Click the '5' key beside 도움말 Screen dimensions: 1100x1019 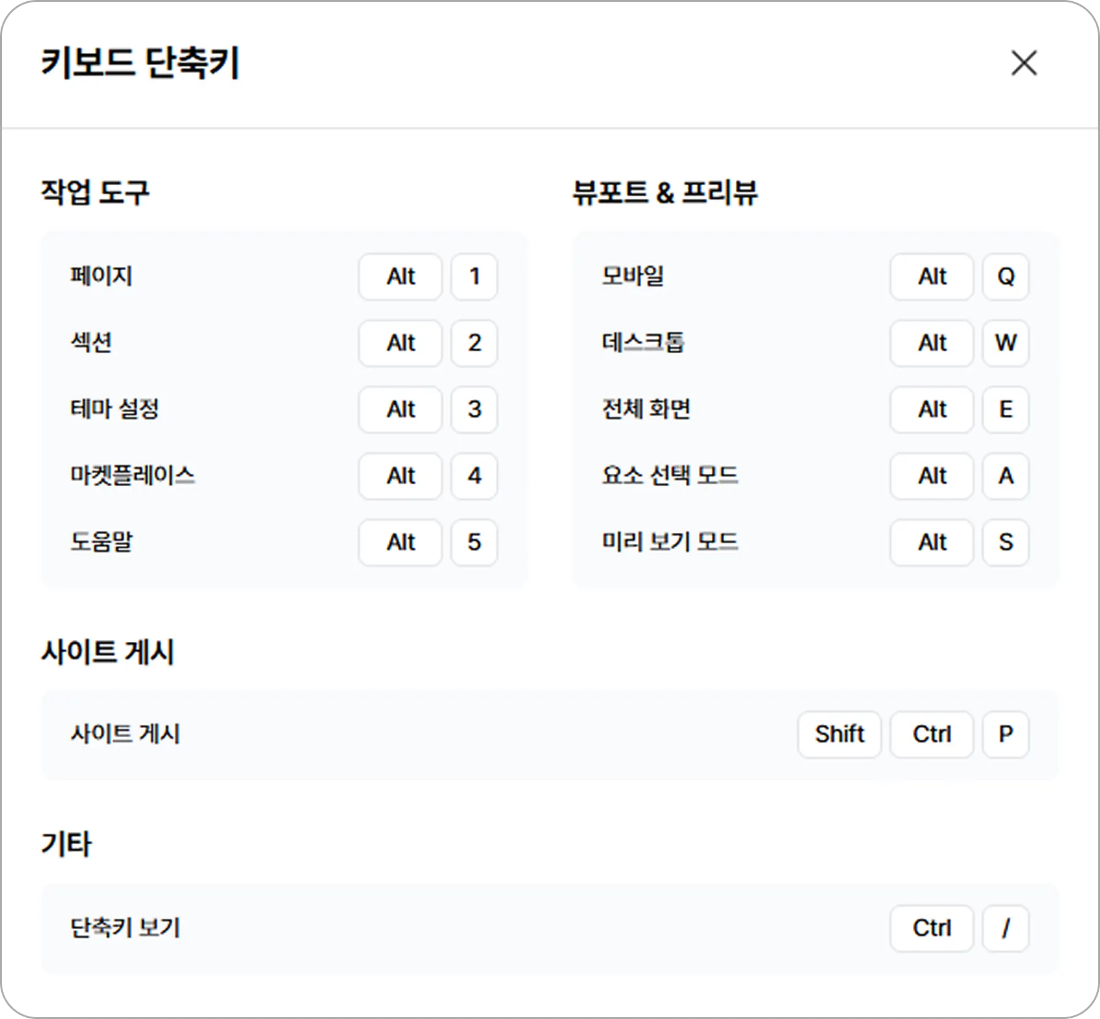[x=474, y=543]
